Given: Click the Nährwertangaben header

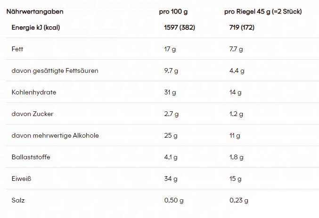Looking at the screenshot, I should pos(35,12).
